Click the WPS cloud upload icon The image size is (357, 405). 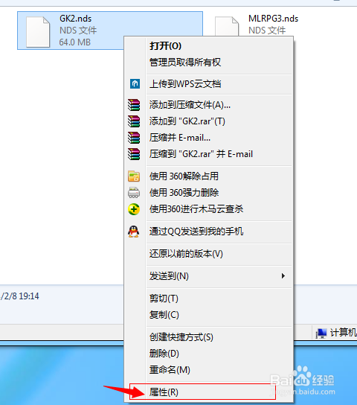[x=135, y=84]
